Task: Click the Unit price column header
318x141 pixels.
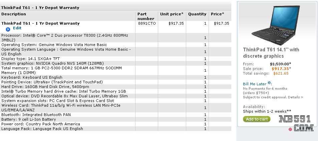Action: (172, 14)
